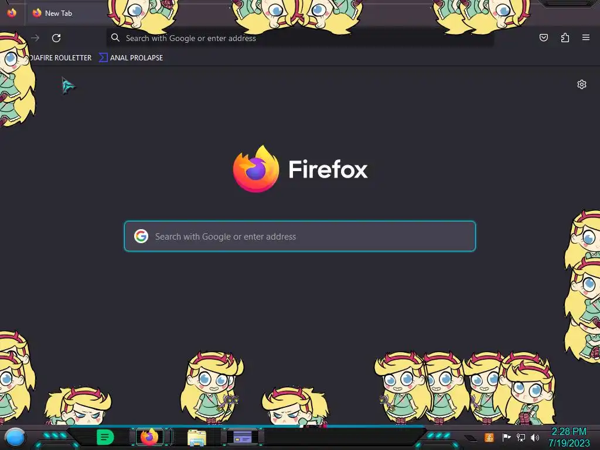600x450 pixels.
Task: Open the green notes app in the taskbar
Action: [105, 437]
